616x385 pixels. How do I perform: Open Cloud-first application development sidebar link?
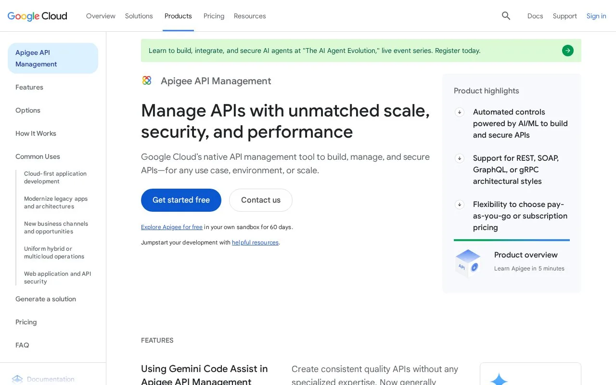(55, 178)
